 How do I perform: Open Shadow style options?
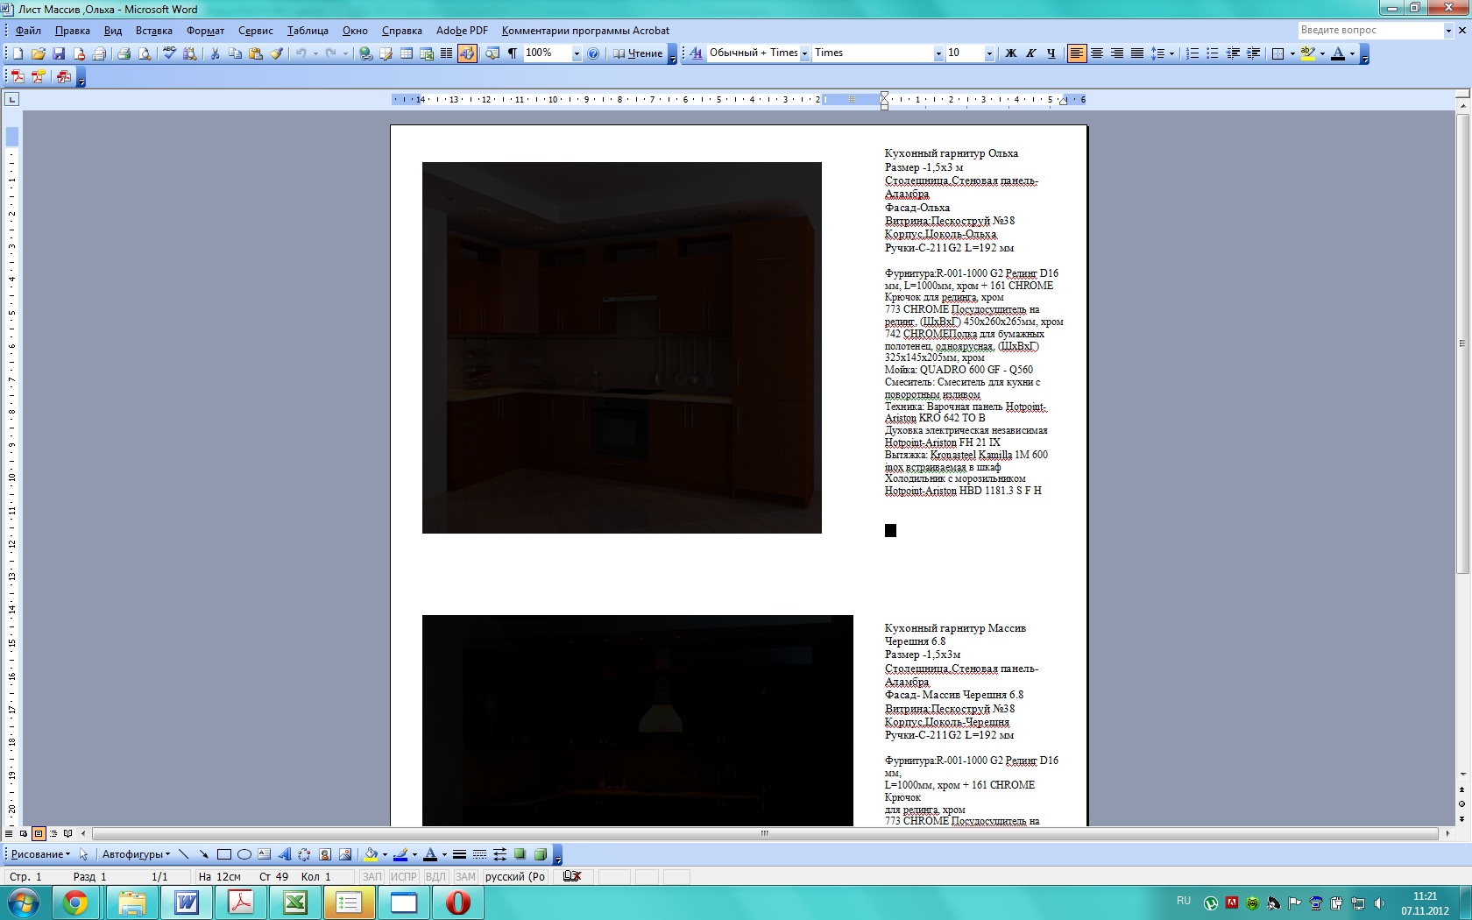pyautogui.click(x=520, y=854)
